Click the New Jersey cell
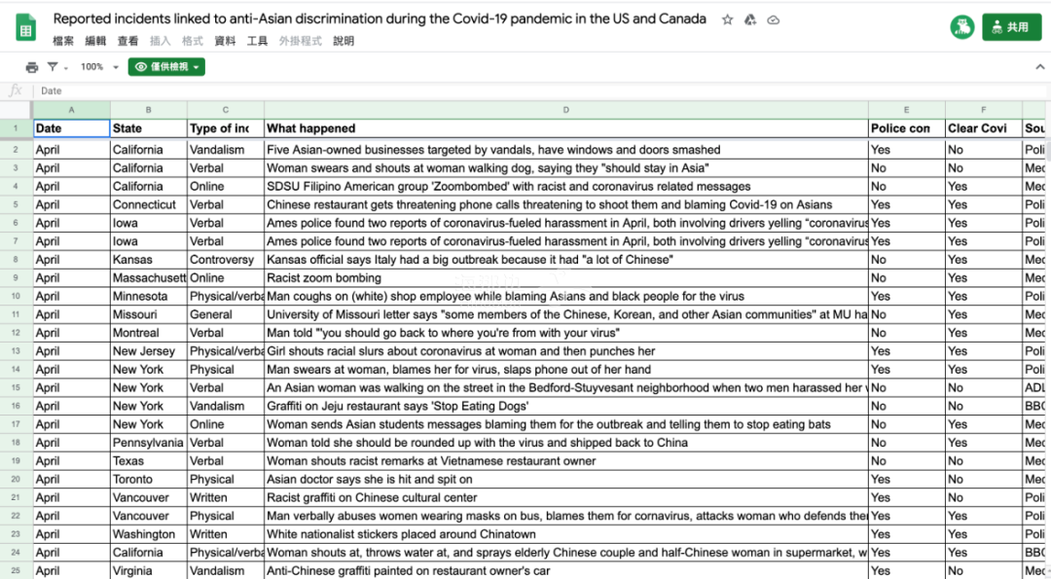Image resolution: width=1051 pixels, height=579 pixels. [x=149, y=351]
